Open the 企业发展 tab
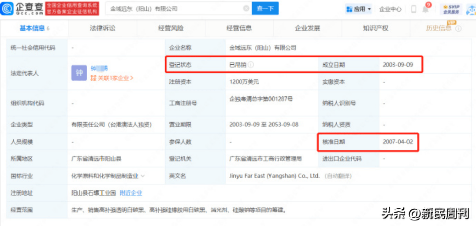This screenshot has height=226, width=476. [308, 29]
